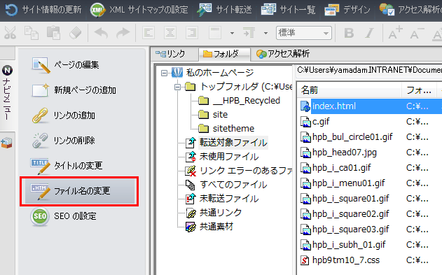This screenshot has width=442, height=275.
Task: Select ページの編集 in navigation menu
Action: pos(65,65)
